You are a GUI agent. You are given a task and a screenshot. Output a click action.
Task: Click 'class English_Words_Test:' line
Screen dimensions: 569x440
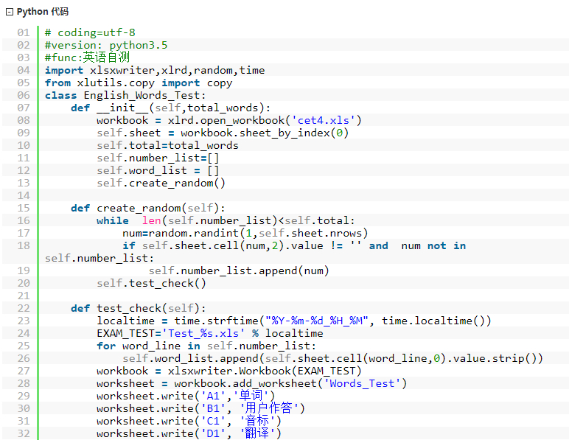[125, 95]
